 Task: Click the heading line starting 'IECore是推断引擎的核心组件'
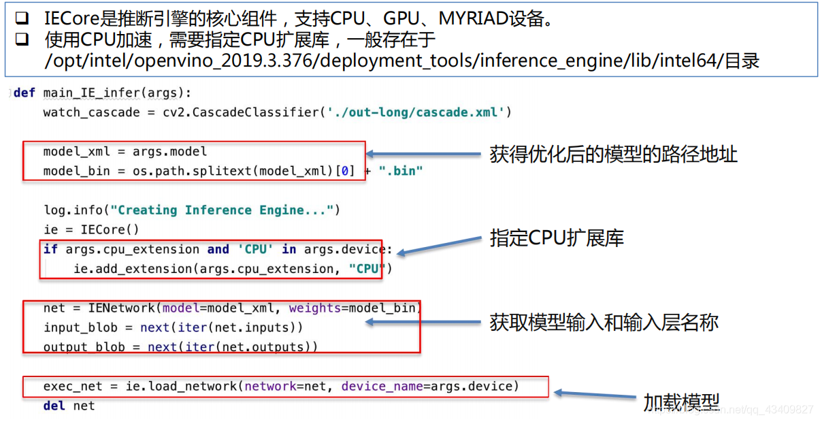[298, 18]
